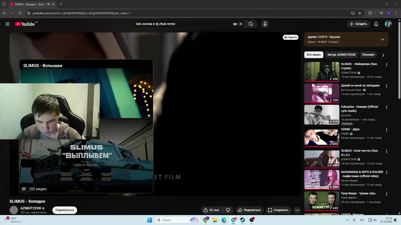Open options menu for SLIMUS - Если честно

[386, 151]
